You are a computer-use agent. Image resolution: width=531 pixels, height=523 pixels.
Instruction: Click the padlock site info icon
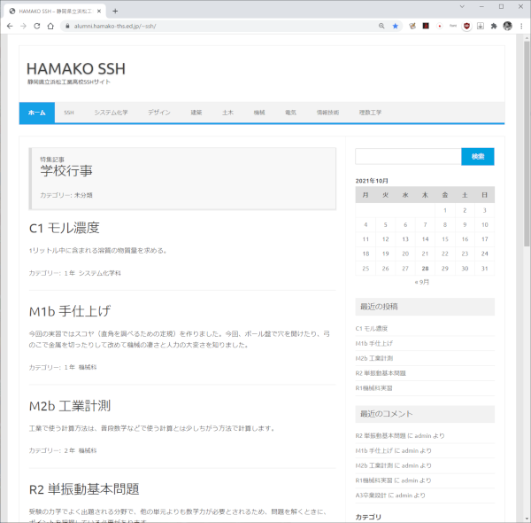tap(67, 26)
